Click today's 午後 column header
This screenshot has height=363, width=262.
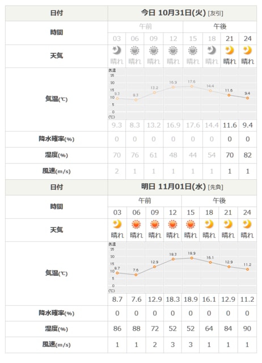(219, 27)
